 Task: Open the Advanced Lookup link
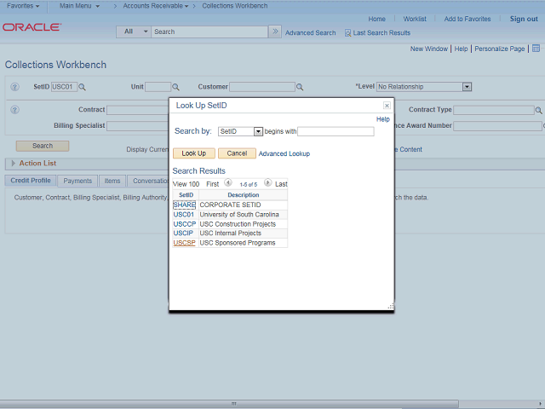pyautogui.click(x=284, y=153)
